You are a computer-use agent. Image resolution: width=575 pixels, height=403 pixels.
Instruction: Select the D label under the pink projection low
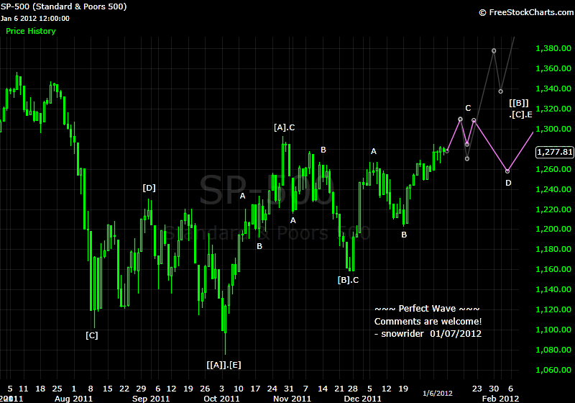508,183
